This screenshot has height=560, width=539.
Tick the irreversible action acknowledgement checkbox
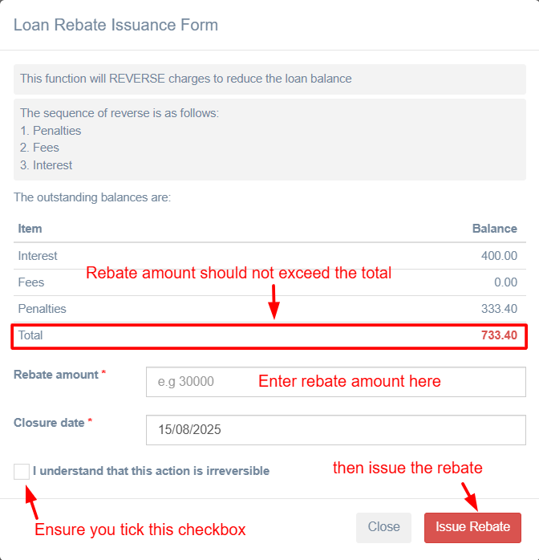pos(22,472)
